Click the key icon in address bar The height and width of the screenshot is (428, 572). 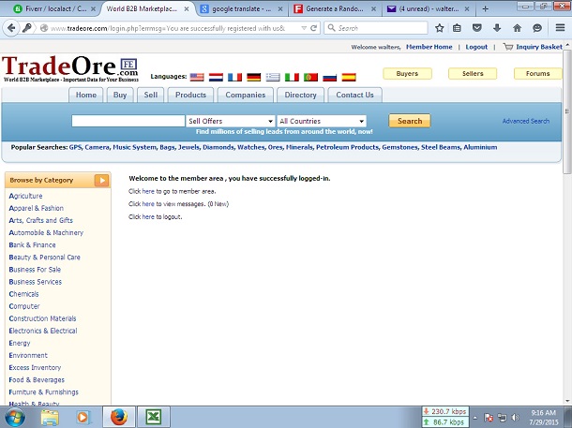pos(26,28)
